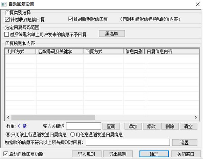Toggle 针对收到短信回复 checkbox

7,19
